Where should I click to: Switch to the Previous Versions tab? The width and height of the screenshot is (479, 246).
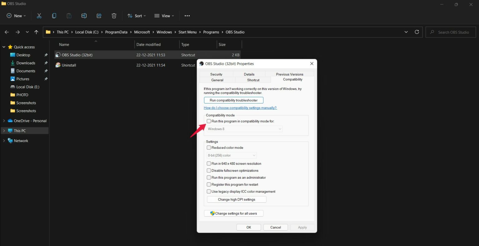(x=289, y=74)
